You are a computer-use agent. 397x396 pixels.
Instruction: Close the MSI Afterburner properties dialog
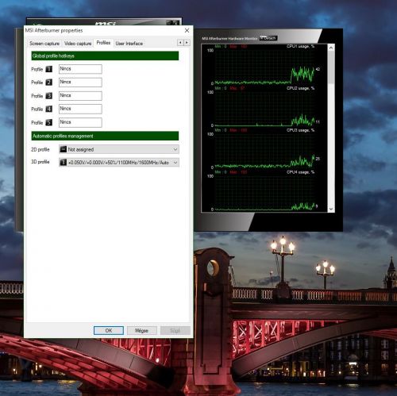187,30
